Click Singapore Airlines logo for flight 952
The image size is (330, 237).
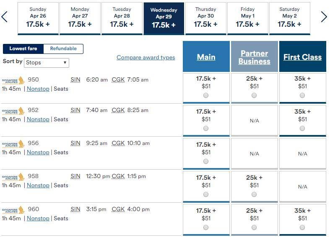(13, 111)
